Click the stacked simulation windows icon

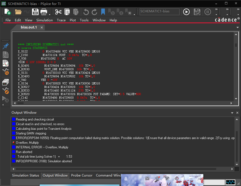[x=5, y=82]
